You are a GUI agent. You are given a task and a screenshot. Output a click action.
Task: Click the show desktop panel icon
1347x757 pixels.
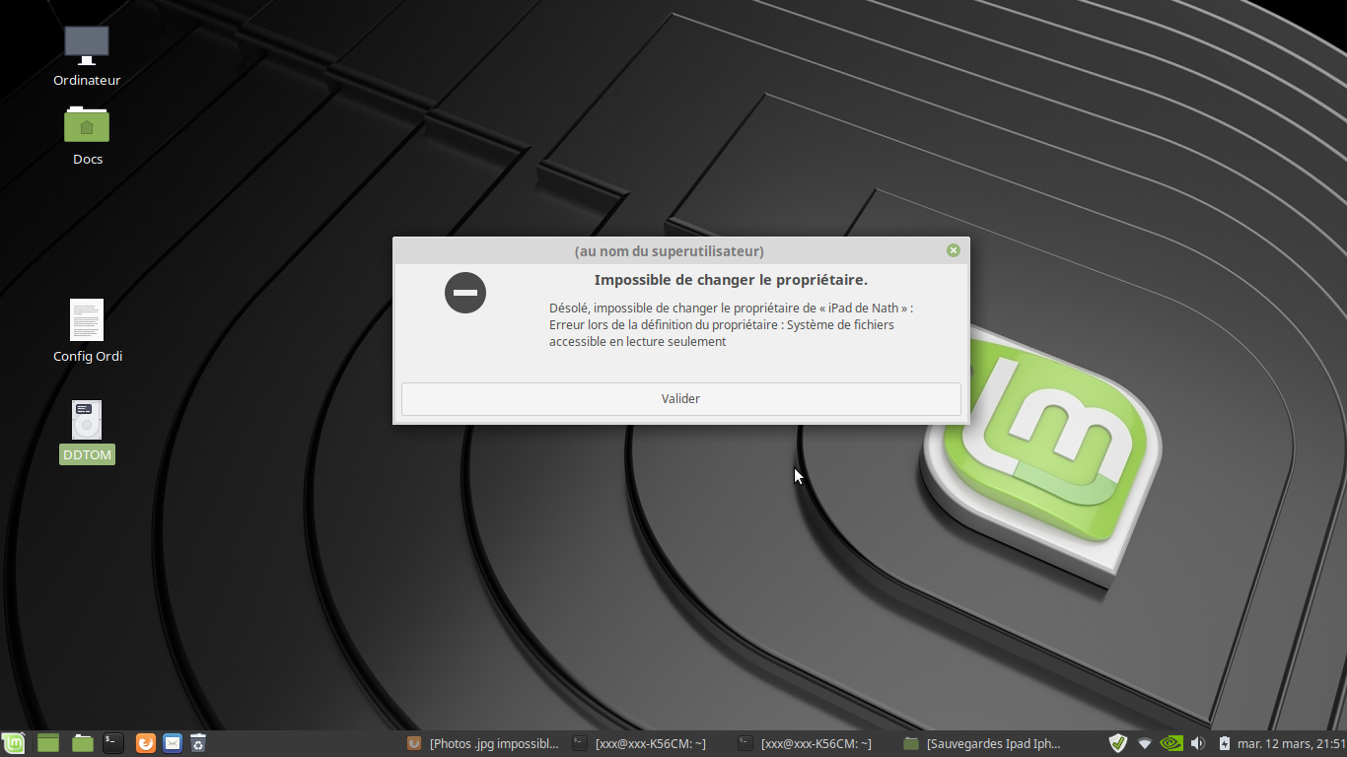(x=48, y=743)
